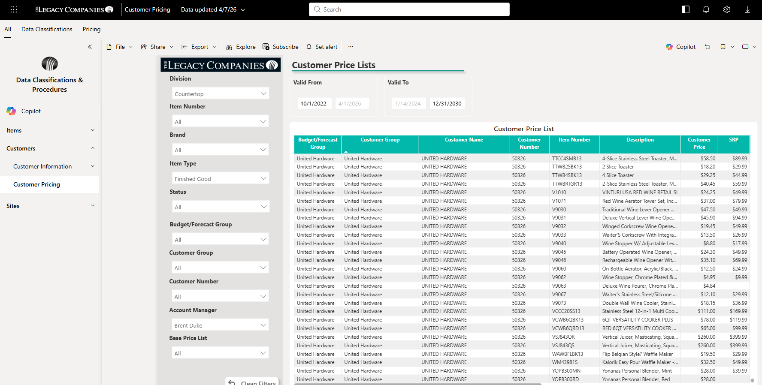Sort by Budget/Forecast Group column header

[318, 144]
